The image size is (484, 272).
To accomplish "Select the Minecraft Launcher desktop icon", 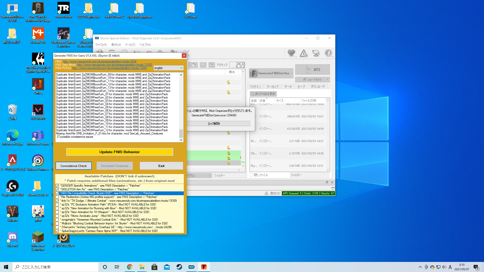I will pyautogui.click(x=38, y=241).
